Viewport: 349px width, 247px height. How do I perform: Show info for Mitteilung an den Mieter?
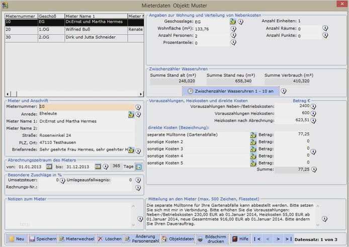pyautogui.click(x=324, y=219)
